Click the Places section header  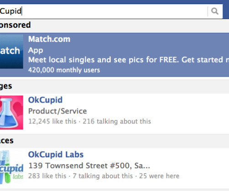[x=7, y=141]
